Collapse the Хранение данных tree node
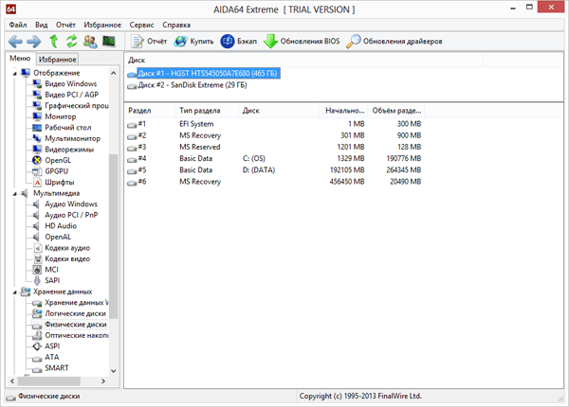569x407 pixels. pyautogui.click(x=15, y=292)
